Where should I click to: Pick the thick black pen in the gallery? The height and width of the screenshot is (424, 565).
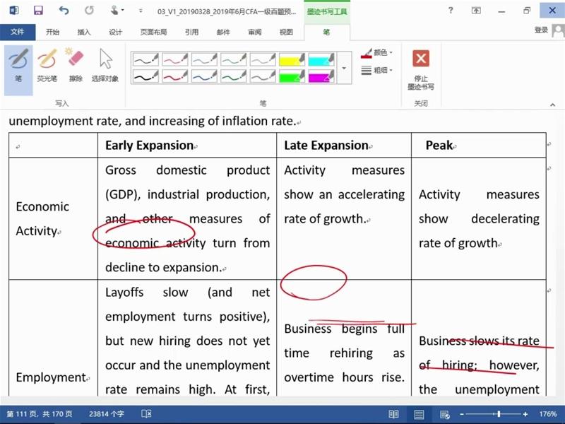point(145,76)
